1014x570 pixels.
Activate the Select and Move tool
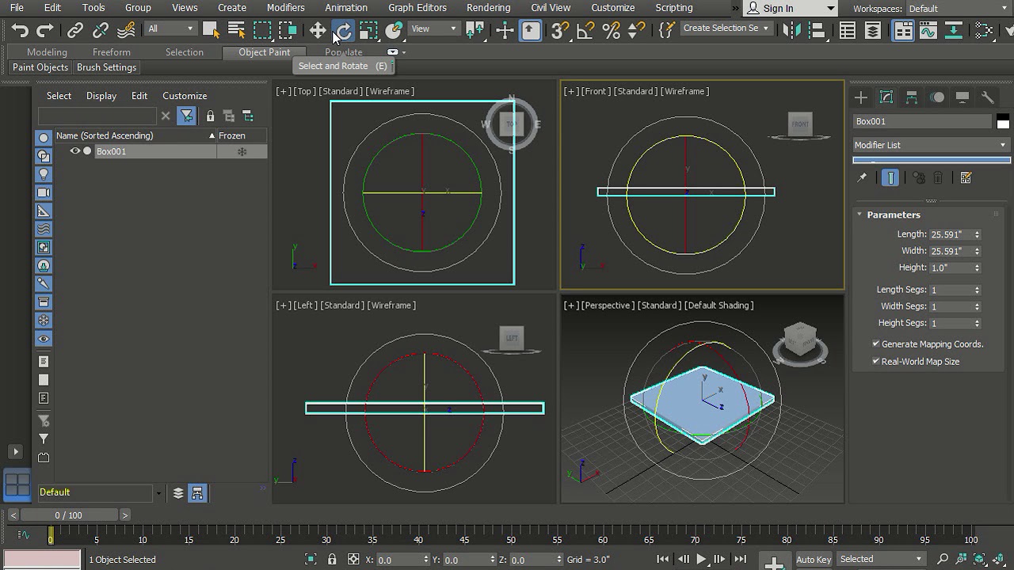[x=318, y=30]
